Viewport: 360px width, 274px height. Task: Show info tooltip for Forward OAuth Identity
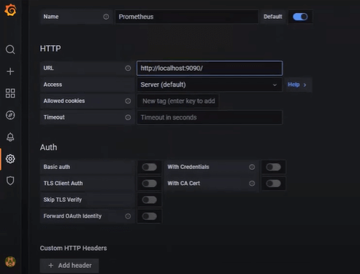pos(128,216)
